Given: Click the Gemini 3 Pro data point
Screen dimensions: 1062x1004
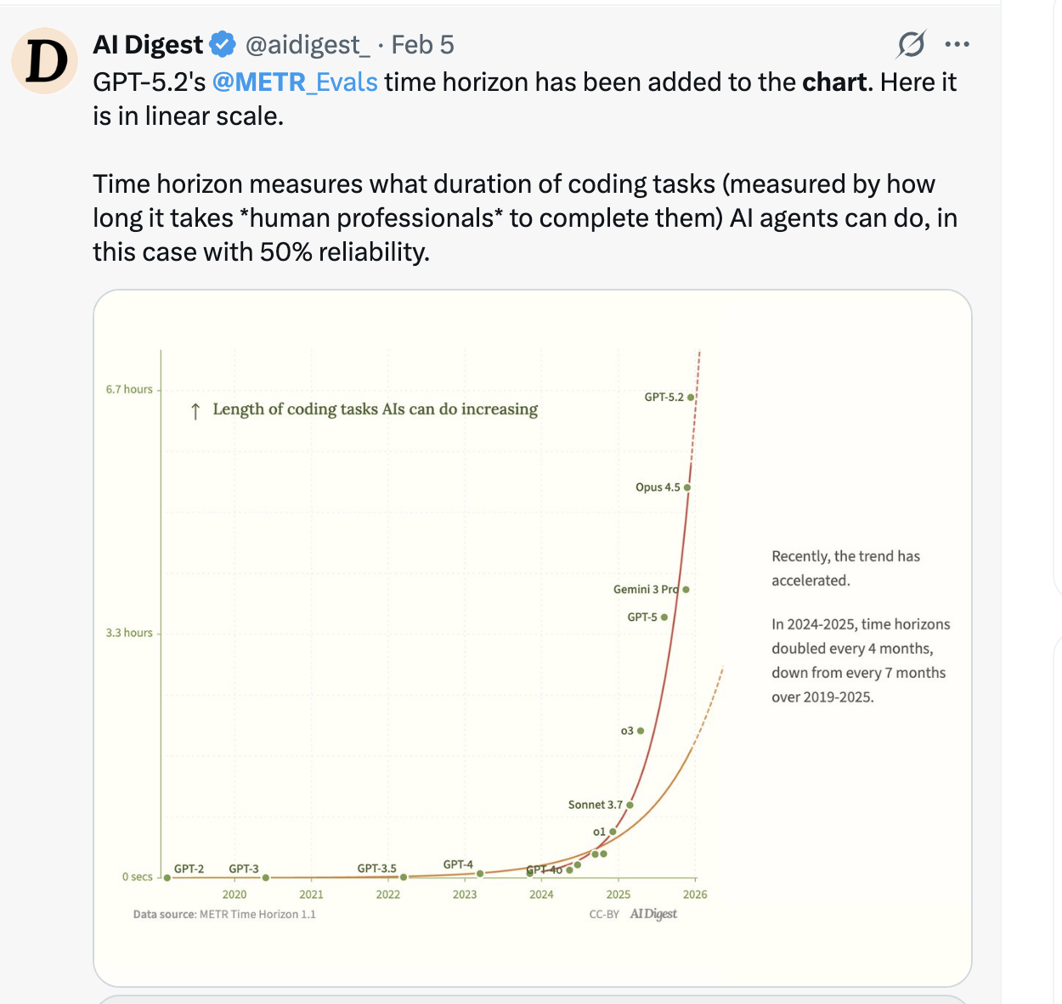Looking at the screenshot, I should click(686, 589).
